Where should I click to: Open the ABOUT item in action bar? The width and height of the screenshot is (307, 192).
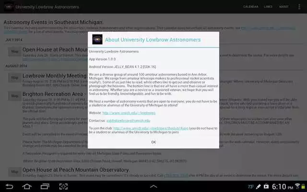[283, 7]
